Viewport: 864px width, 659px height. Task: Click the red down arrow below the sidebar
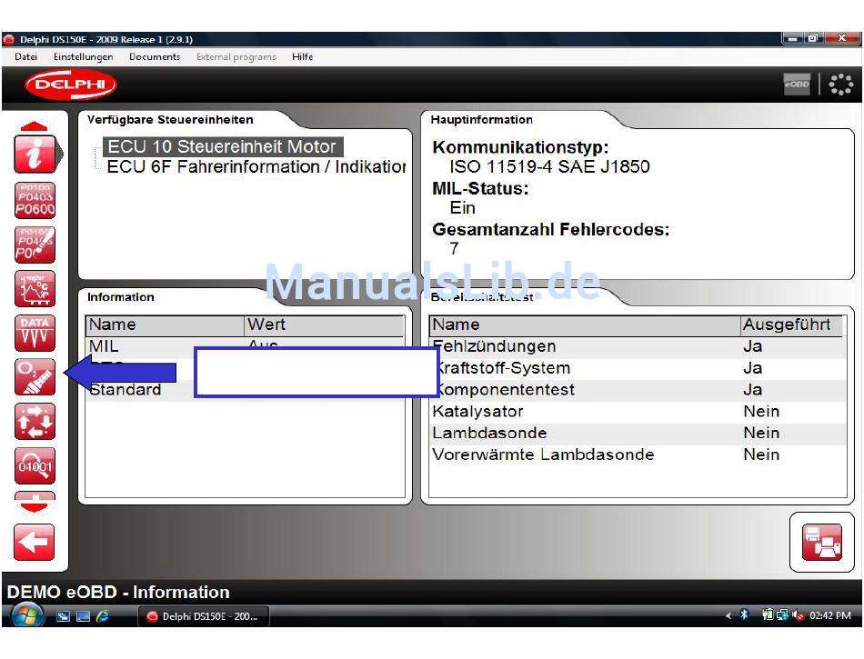[35, 506]
